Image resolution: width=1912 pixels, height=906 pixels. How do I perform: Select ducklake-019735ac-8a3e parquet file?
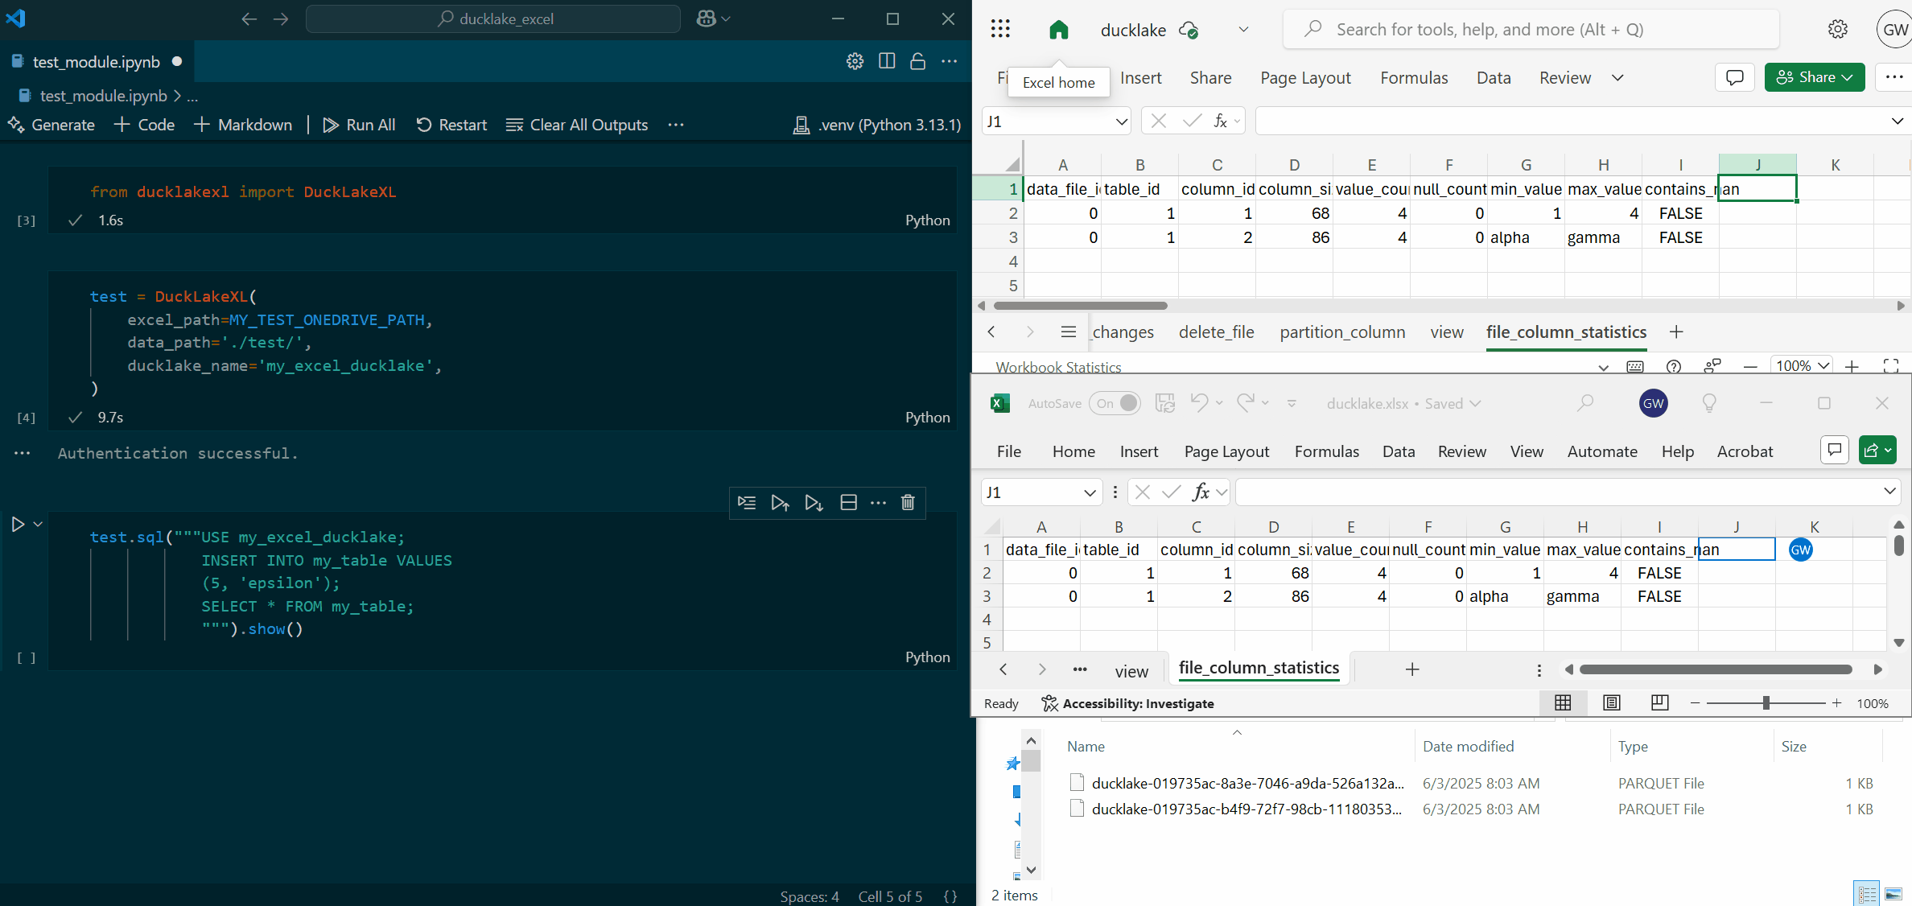[1247, 783]
